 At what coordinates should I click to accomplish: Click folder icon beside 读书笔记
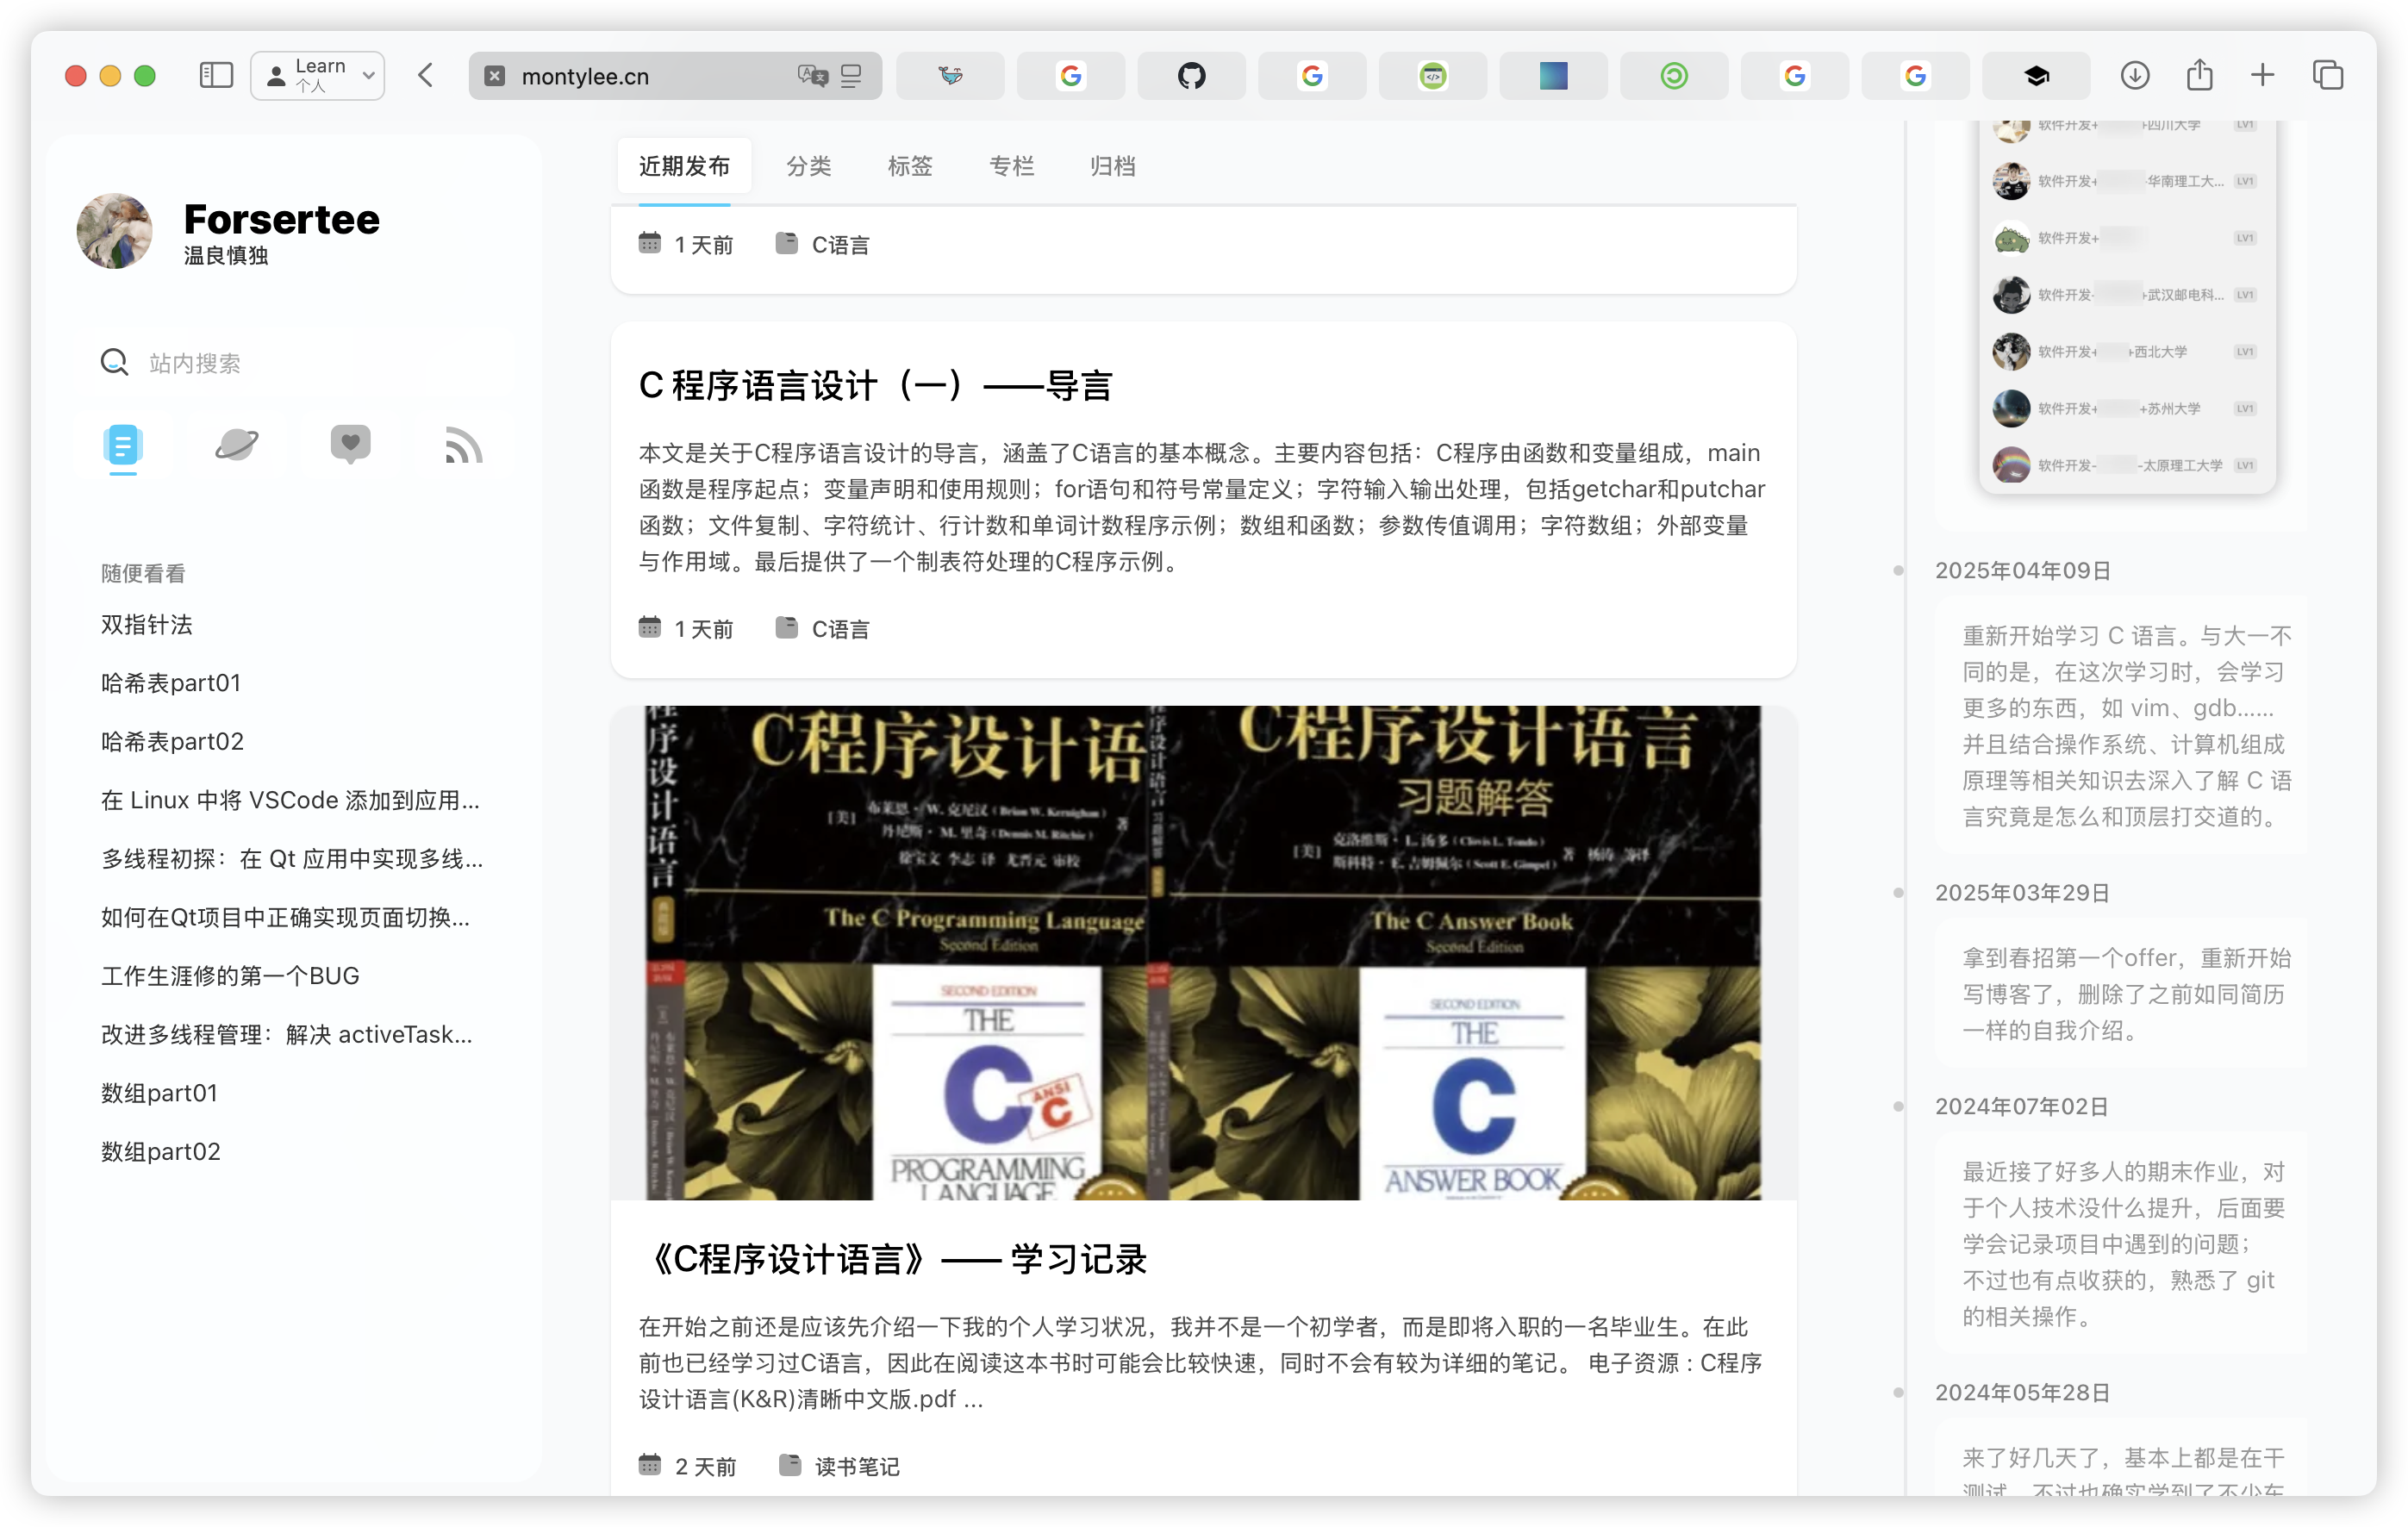pyautogui.click(x=790, y=1465)
